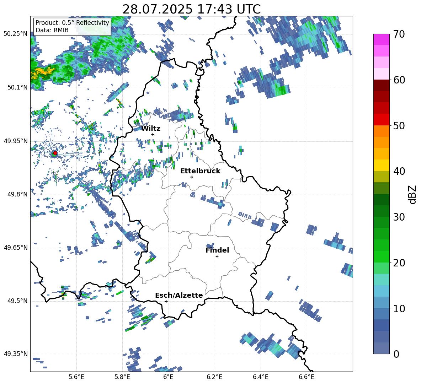Screen dimensions: 421x384
Task: Click the 50.25°N latitude label
Action: coord(16,34)
